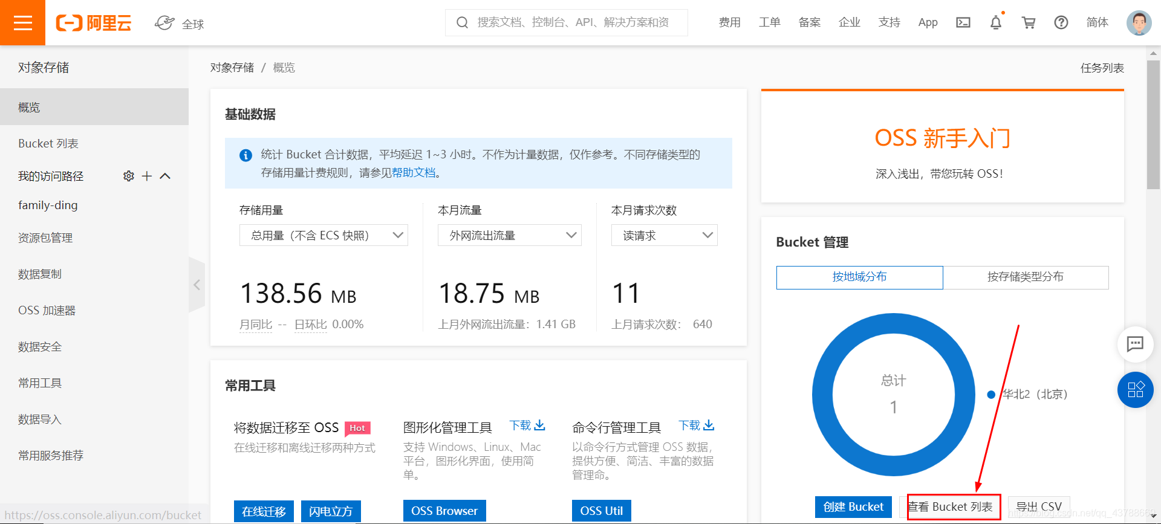
Task: Click the search magnifier icon
Action: coord(463,22)
